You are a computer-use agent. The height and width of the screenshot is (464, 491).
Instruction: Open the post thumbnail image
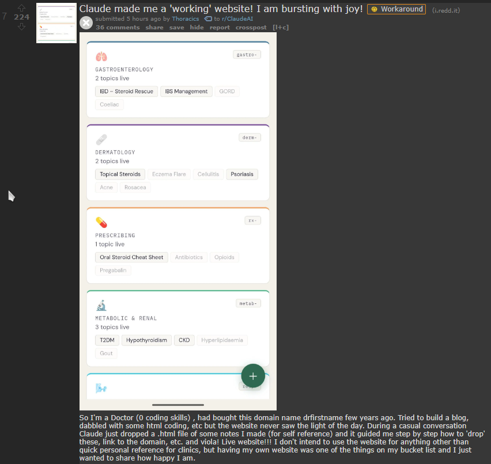click(56, 23)
